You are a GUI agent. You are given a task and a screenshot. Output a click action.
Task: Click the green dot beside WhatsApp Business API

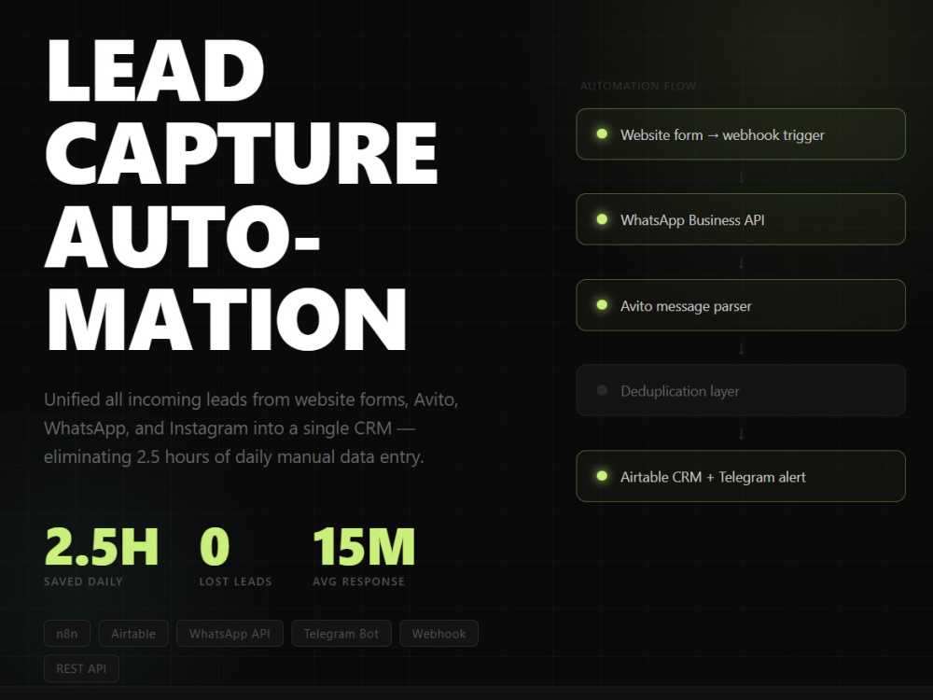click(x=602, y=219)
